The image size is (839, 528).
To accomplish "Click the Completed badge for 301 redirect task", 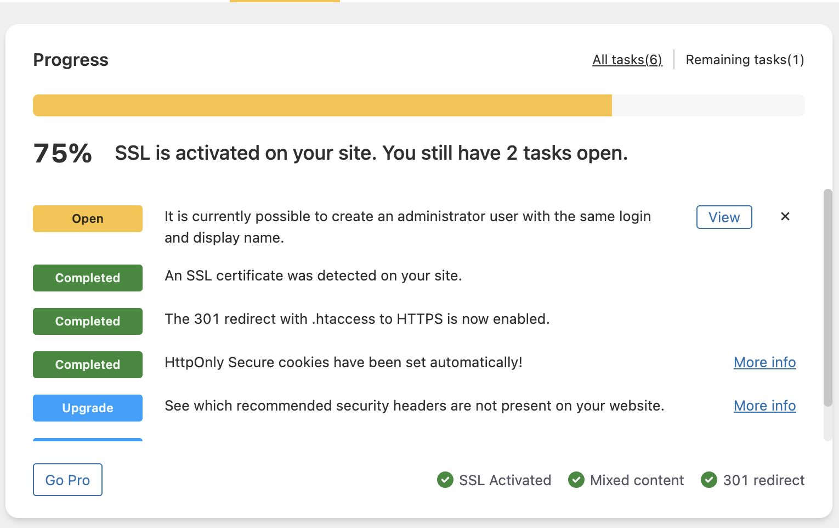I will [87, 321].
